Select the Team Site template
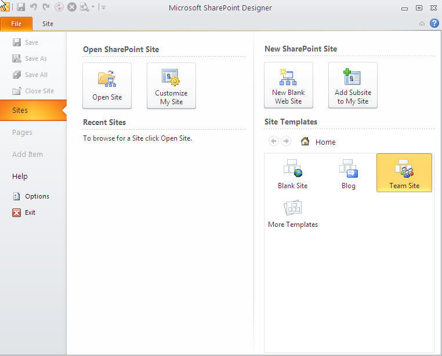 tap(404, 173)
